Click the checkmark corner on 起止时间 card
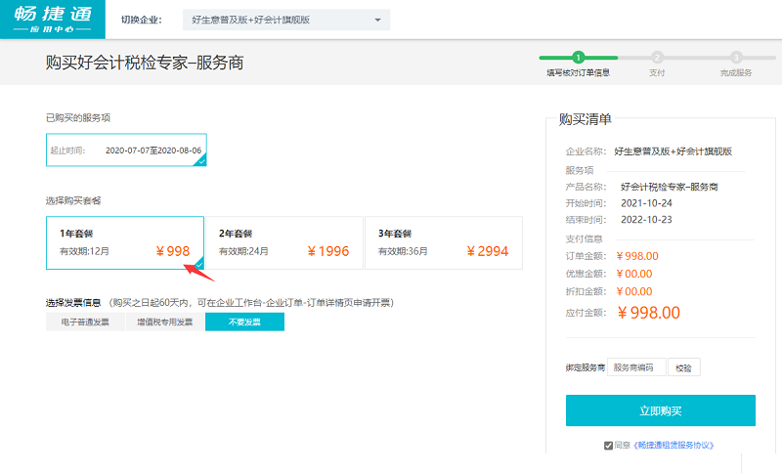782x473 pixels. click(201, 161)
